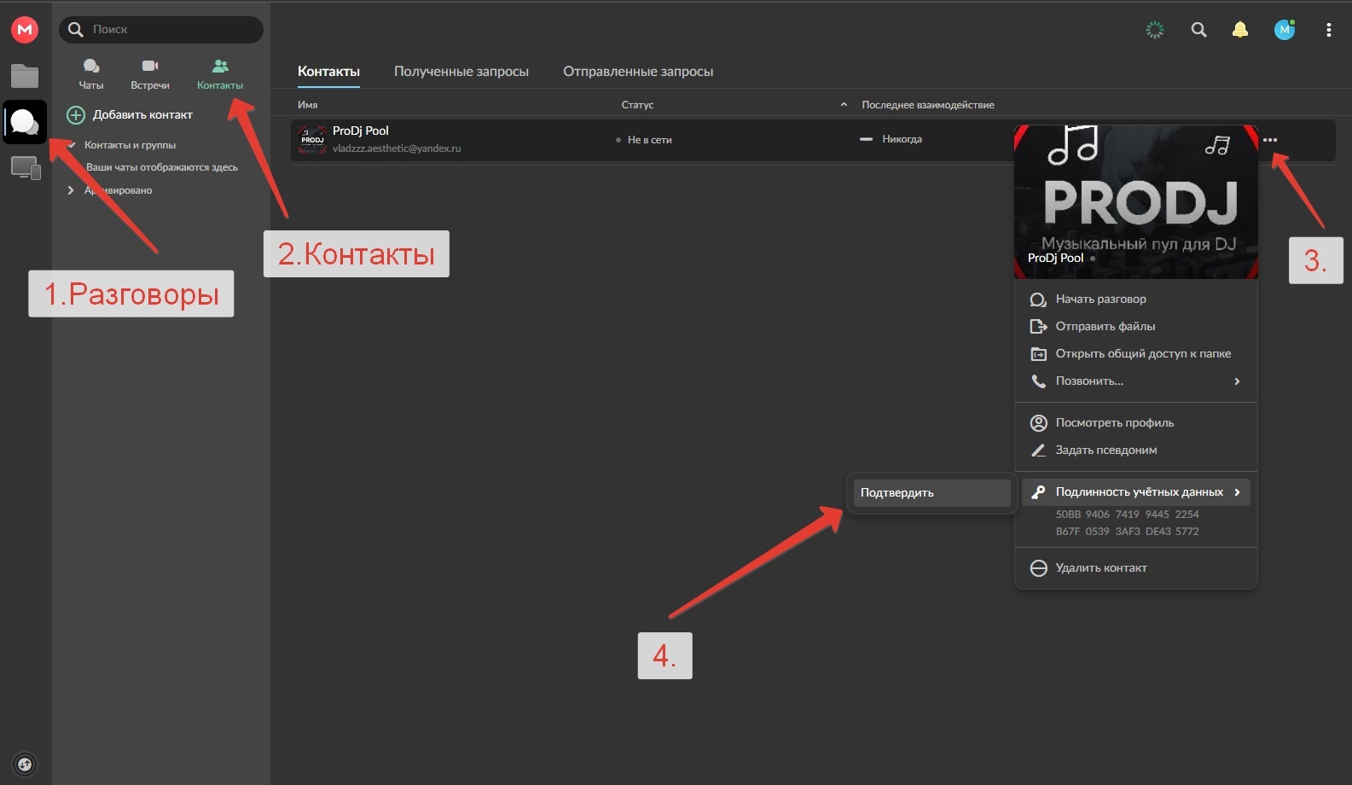Screen dimensions: 1352x785
Task: Click Добавить контакт button
Action: coord(130,115)
